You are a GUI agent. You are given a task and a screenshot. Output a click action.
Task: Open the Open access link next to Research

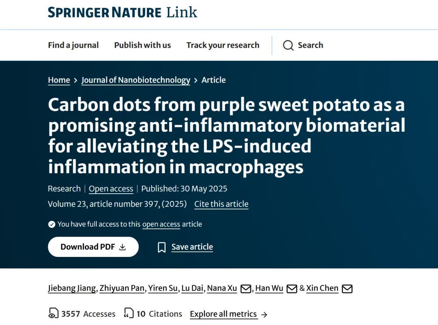(x=111, y=189)
